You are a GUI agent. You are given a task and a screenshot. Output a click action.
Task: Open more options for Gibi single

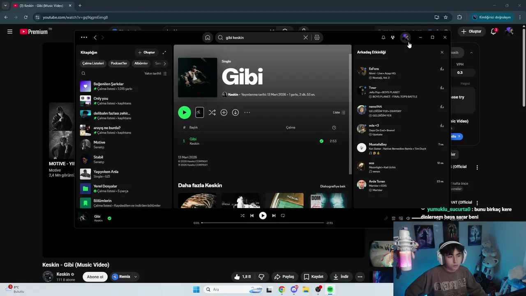(x=247, y=112)
